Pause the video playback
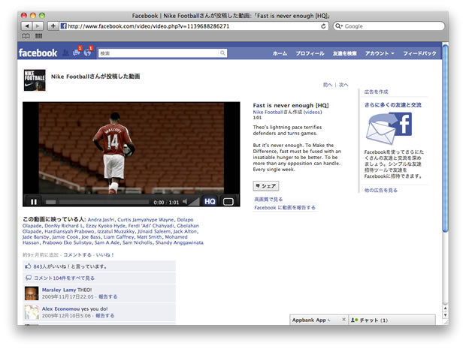The height and width of the screenshot is (349, 466). (x=34, y=202)
